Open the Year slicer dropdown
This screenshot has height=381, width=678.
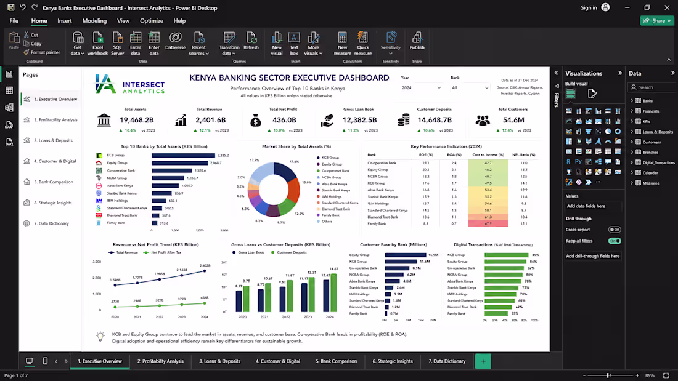click(421, 87)
